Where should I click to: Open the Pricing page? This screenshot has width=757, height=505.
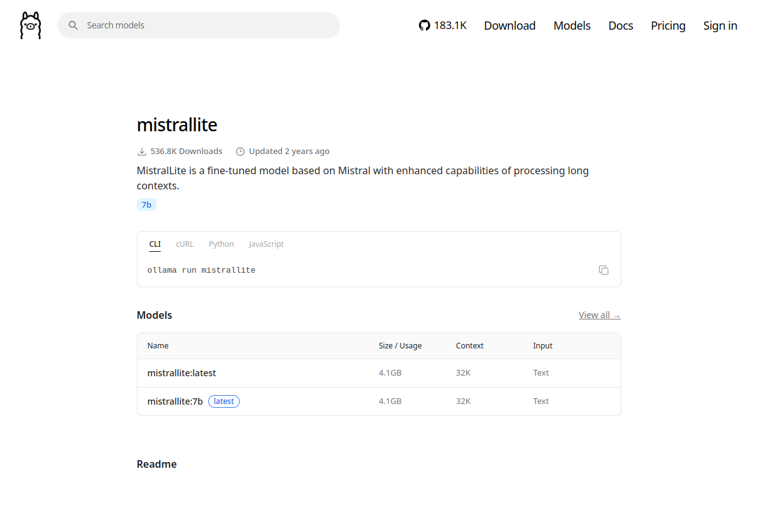click(668, 25)
